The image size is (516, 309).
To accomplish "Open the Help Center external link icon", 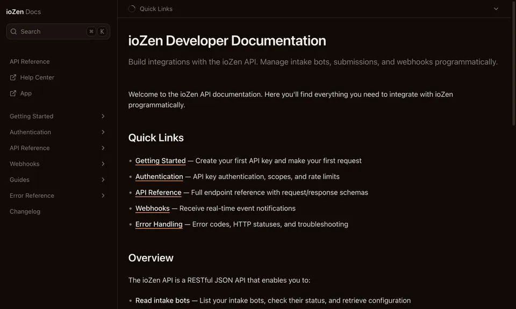I will pos(13,77).
